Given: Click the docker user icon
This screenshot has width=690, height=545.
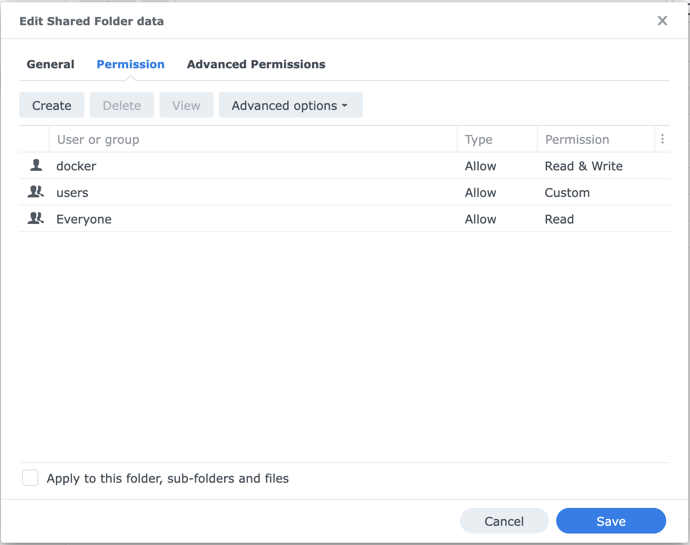Looking at the screenshot, I should (36, 165).
